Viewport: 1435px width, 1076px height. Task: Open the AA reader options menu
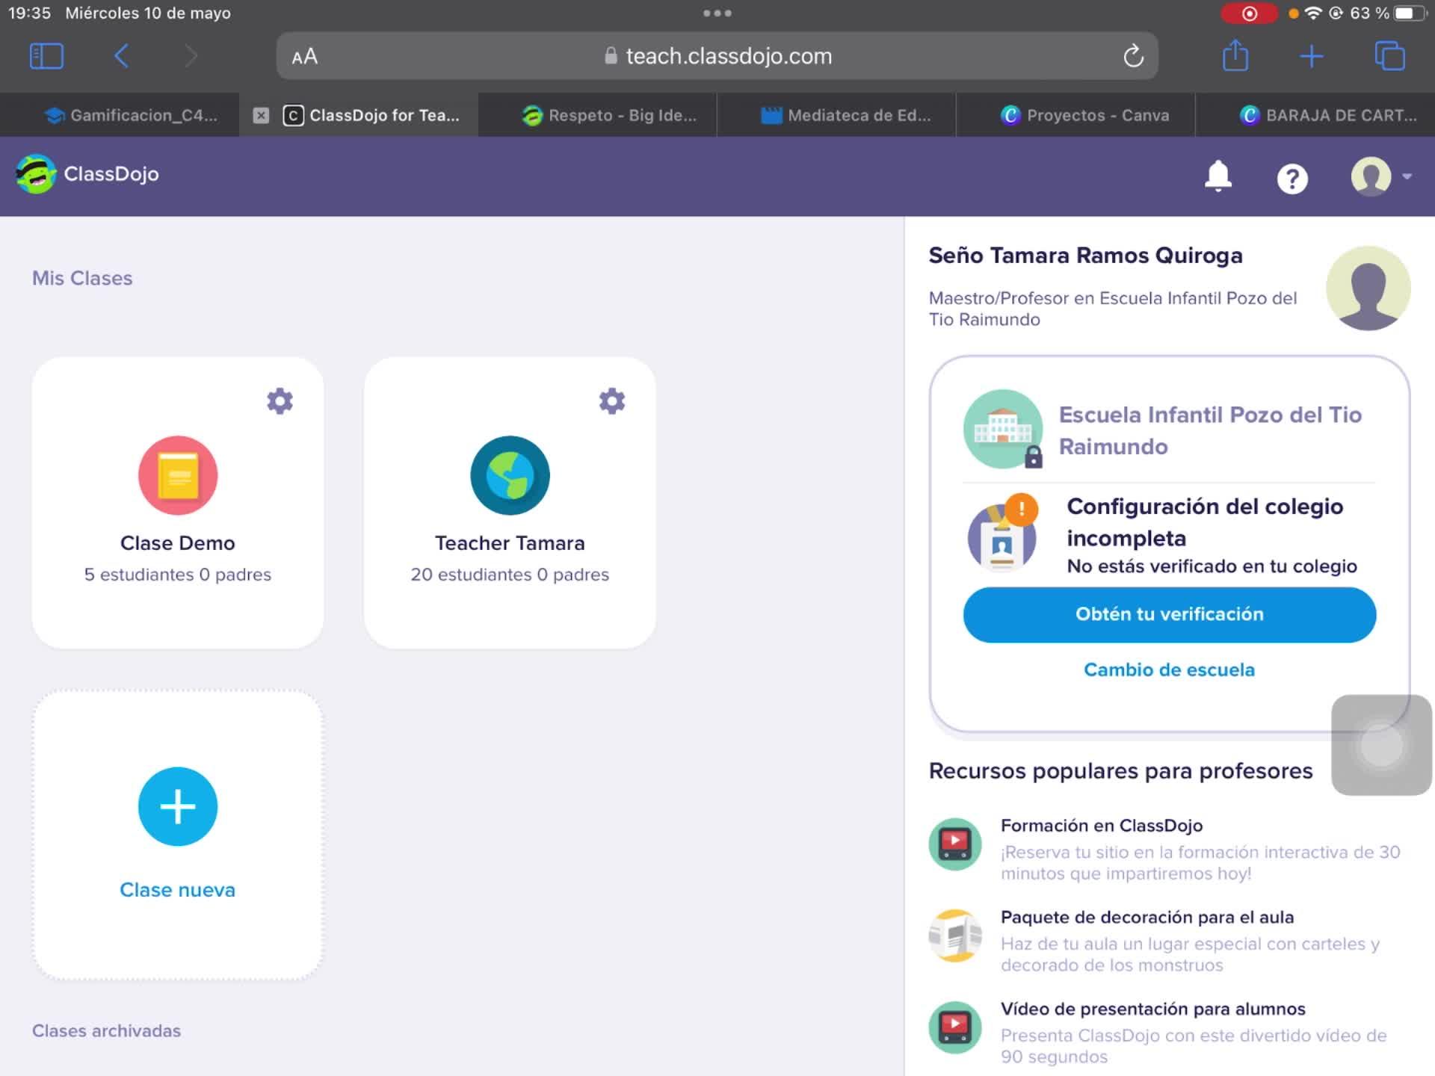tap(305, 57)
